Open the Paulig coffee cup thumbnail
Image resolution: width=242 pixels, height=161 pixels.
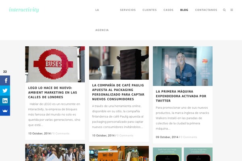(119, 63)
